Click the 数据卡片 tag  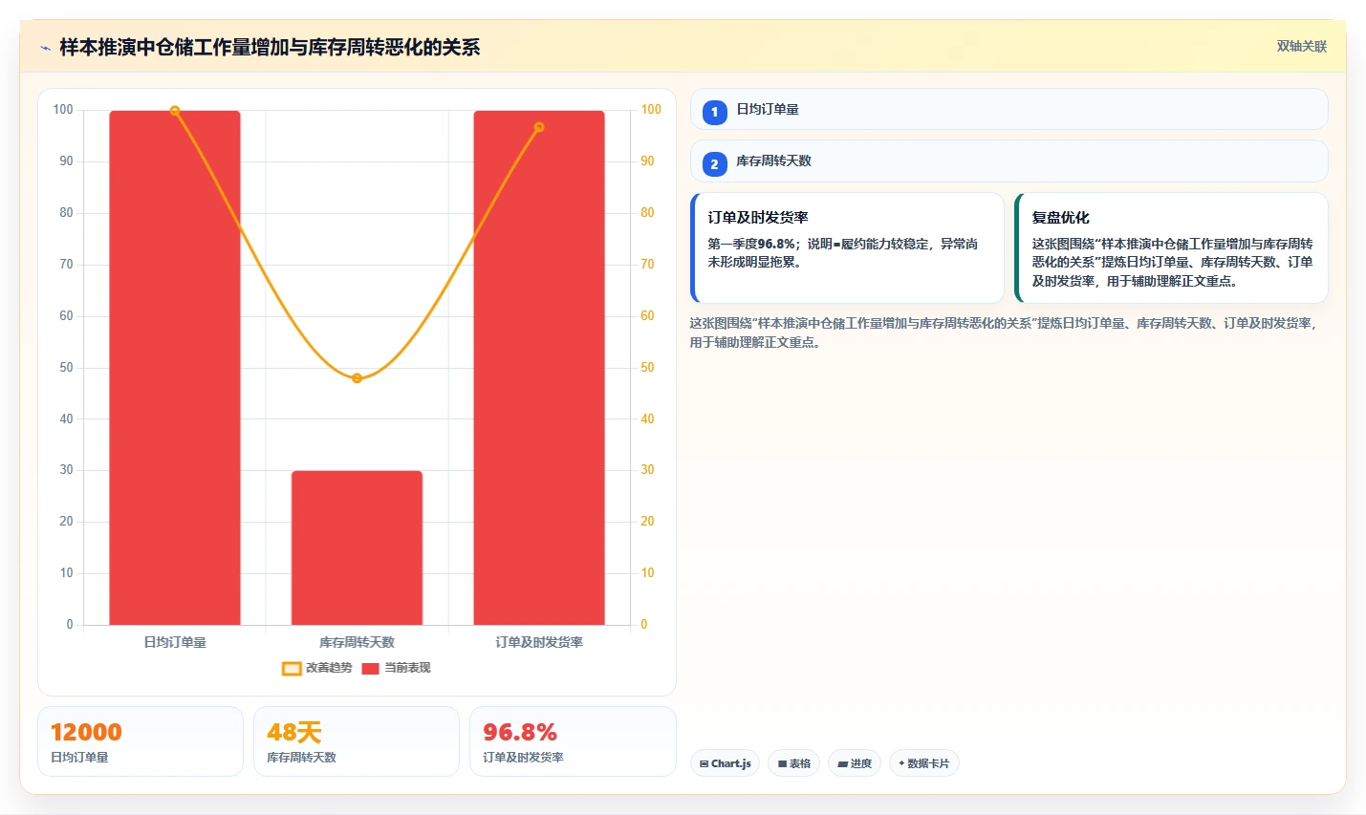click(923, 763)
